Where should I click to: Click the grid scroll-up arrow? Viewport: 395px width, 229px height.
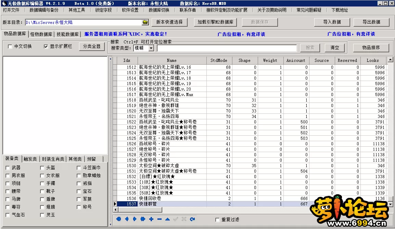[390, 59]
